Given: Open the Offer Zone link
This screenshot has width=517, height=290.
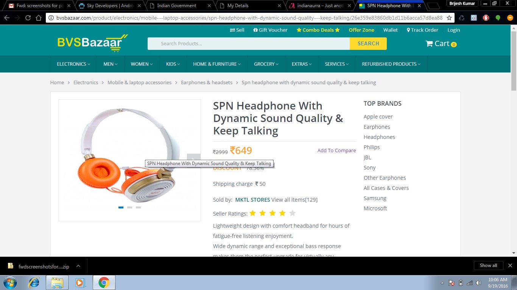Looking at the screenshot, I should tap(361, 30).
